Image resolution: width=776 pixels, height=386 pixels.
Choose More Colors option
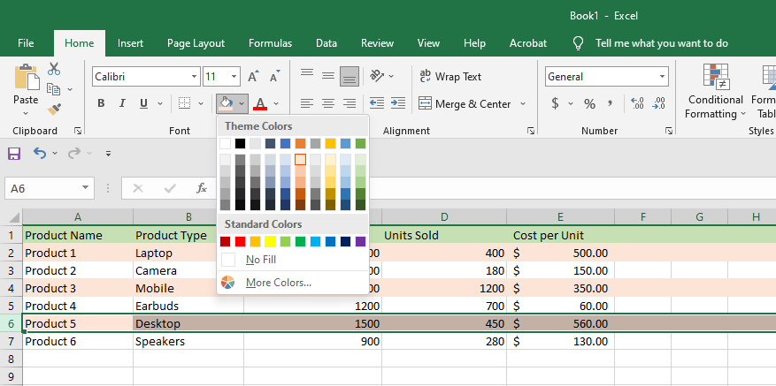click(278, 283)
